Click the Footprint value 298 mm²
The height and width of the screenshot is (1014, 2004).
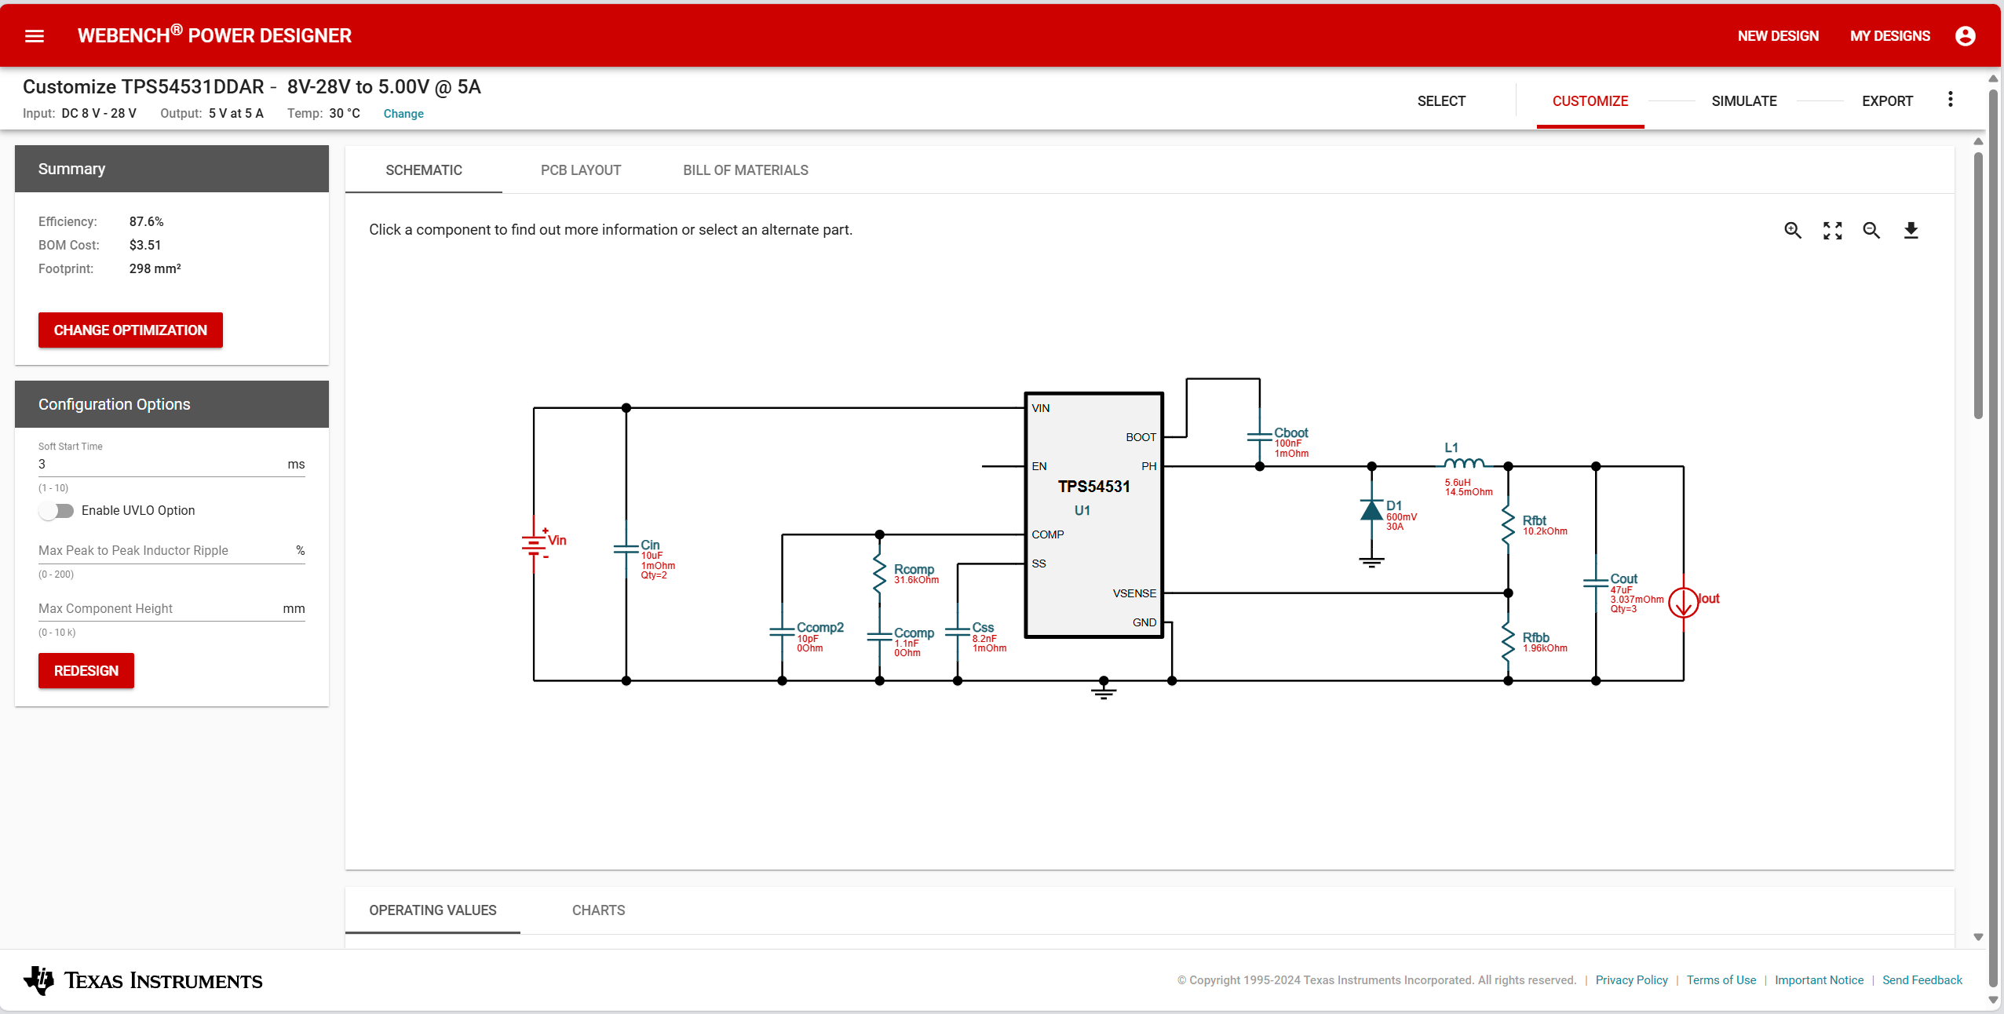pos(155,269)
